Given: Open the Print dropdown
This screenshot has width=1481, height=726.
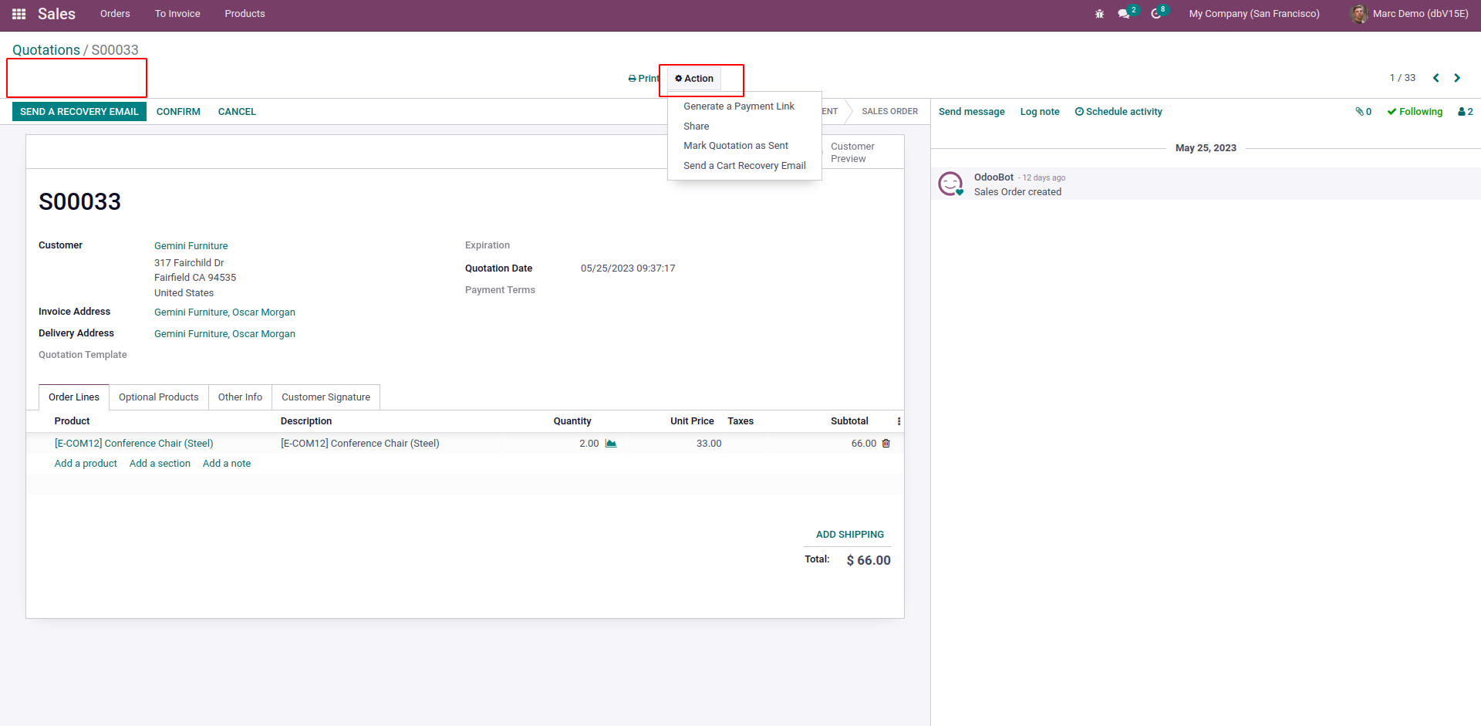Looking at the screenshot, I should [643, 79].
